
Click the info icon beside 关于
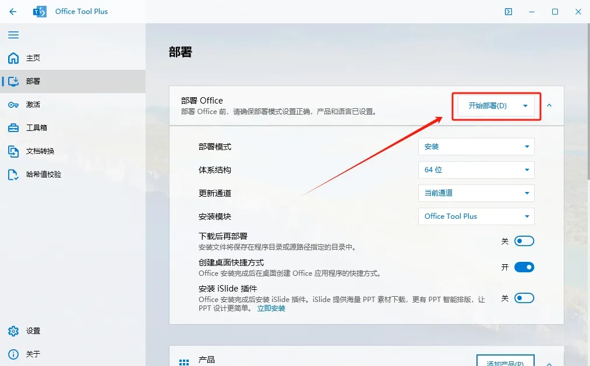pyautogui.click(x=13, y=354)
